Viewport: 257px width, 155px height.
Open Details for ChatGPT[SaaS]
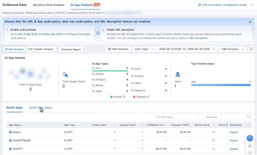[x=234, y=140]
